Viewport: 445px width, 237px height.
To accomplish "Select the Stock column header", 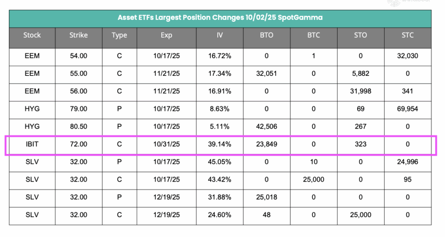I will (x=32, y=35).
